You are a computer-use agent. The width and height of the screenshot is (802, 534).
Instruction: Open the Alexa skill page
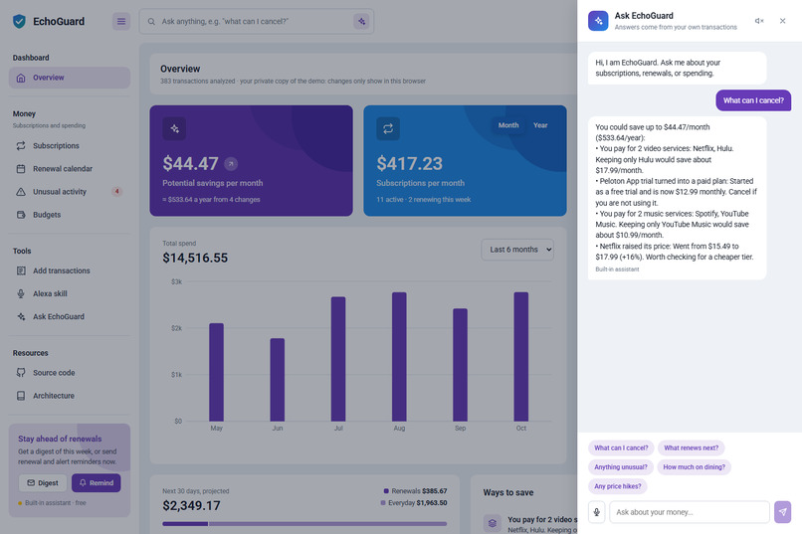coord(70,293)
